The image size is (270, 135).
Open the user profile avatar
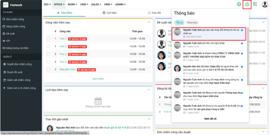click(265, 5)
